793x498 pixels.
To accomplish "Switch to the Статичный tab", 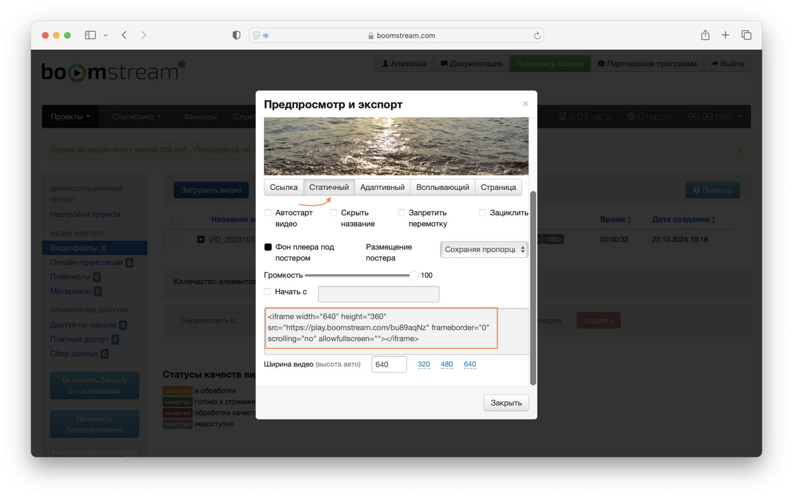I will coord(329,187).
